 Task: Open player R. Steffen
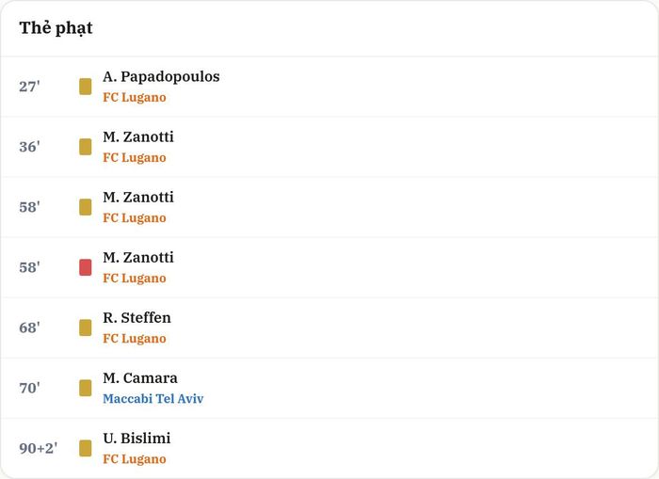(x=137, y=318)
